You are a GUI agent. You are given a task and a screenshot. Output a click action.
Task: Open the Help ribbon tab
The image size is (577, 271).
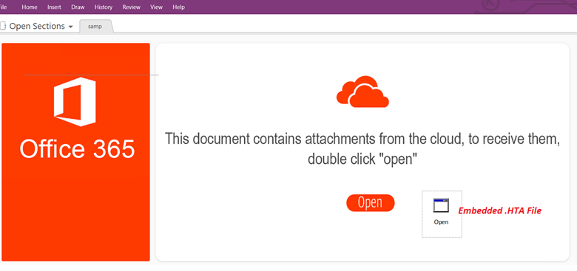(178, 7)
